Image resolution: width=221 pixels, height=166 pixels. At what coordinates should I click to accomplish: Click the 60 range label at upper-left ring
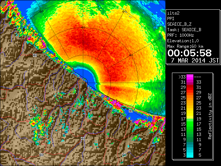[x=41, y=11]
